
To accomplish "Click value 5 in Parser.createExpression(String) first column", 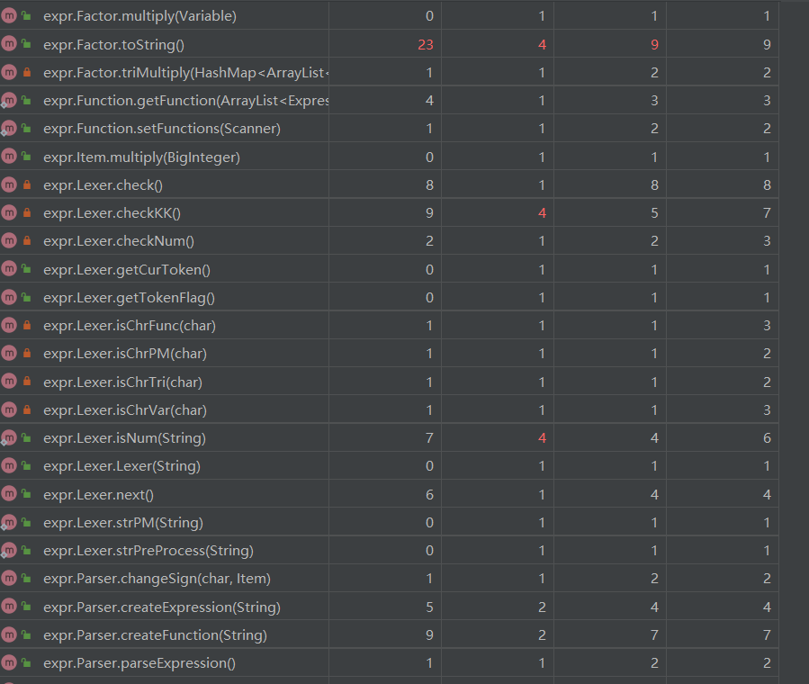I will (x=429, y=607).
